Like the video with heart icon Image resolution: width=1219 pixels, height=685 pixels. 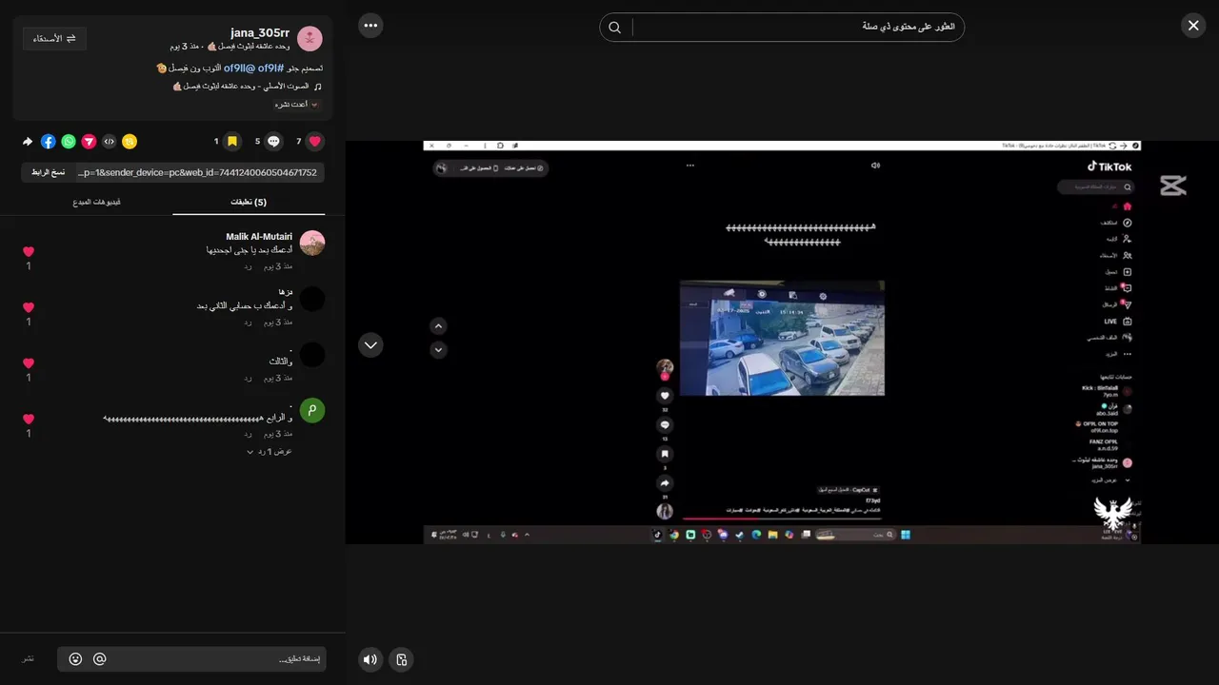[315, 142]
